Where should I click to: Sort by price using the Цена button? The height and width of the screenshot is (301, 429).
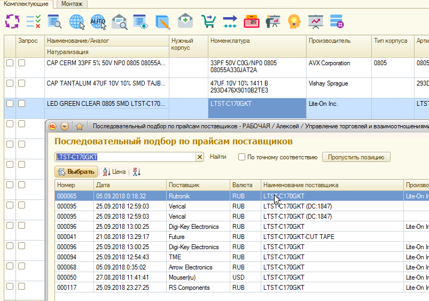(x=114, y=172)
